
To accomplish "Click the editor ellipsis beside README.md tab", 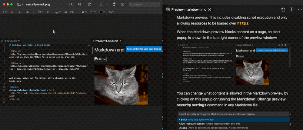I will (x=87, y=41).
